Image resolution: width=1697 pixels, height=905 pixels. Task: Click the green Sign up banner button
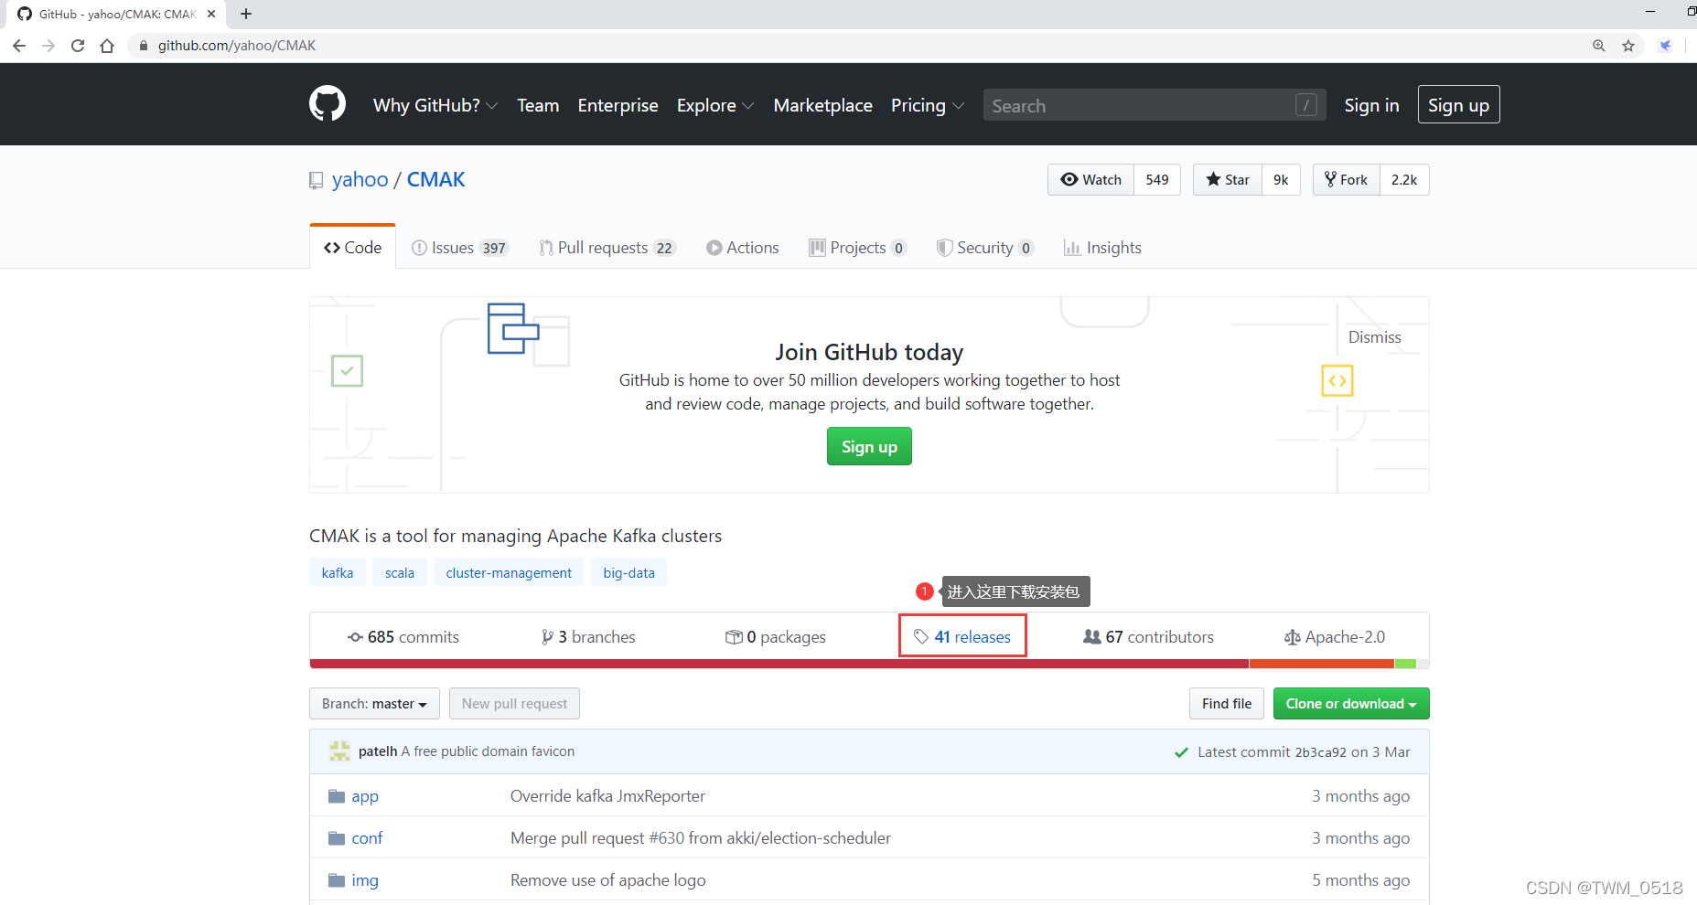869,447
